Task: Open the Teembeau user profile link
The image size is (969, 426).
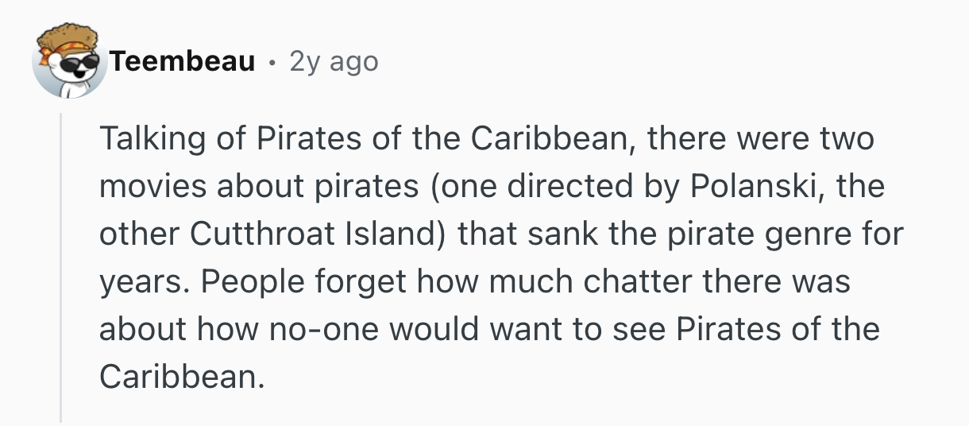Action: [x=183, y=60]
